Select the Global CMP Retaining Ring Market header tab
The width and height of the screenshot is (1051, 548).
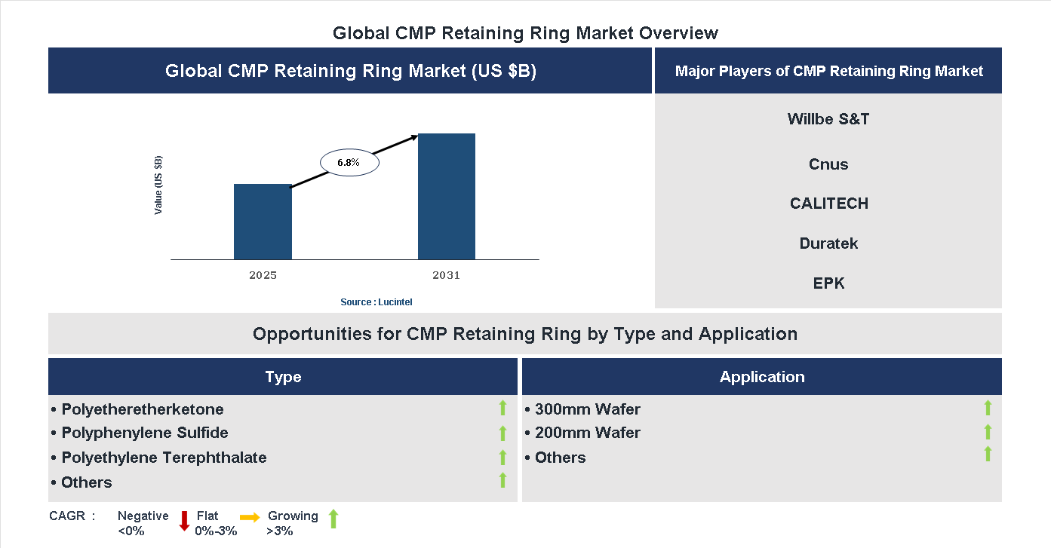350,71
